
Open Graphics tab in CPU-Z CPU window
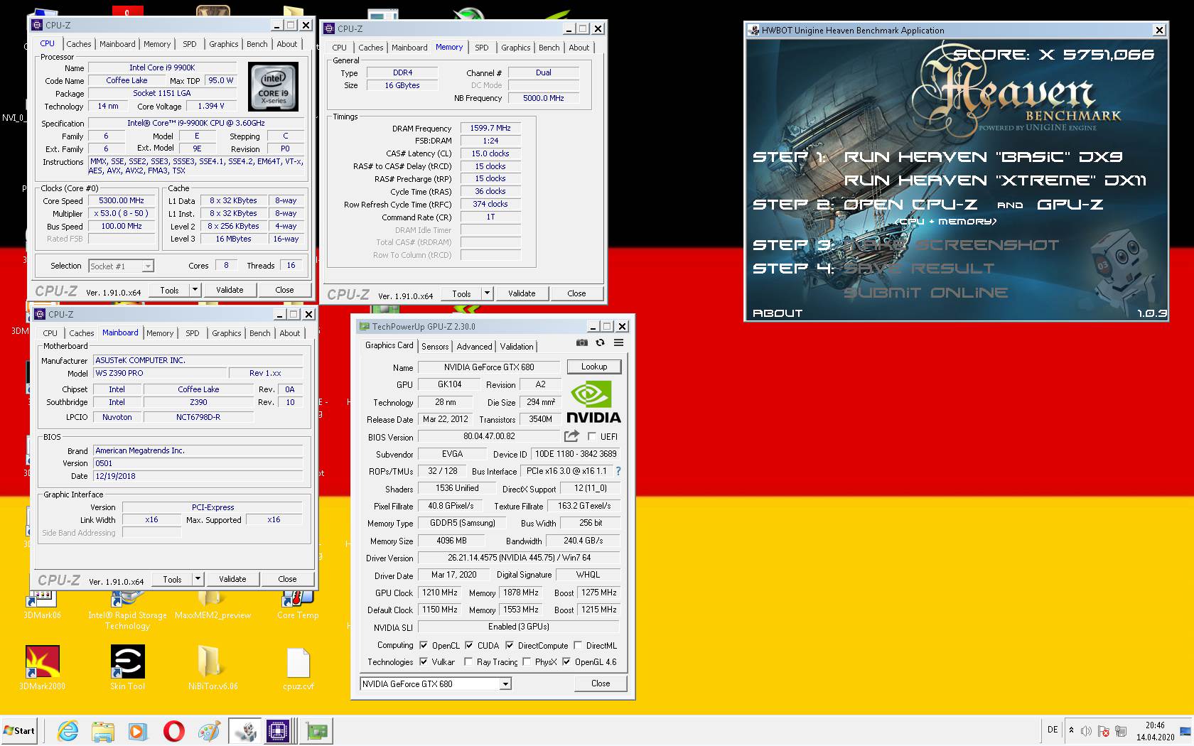pos(223,44)
